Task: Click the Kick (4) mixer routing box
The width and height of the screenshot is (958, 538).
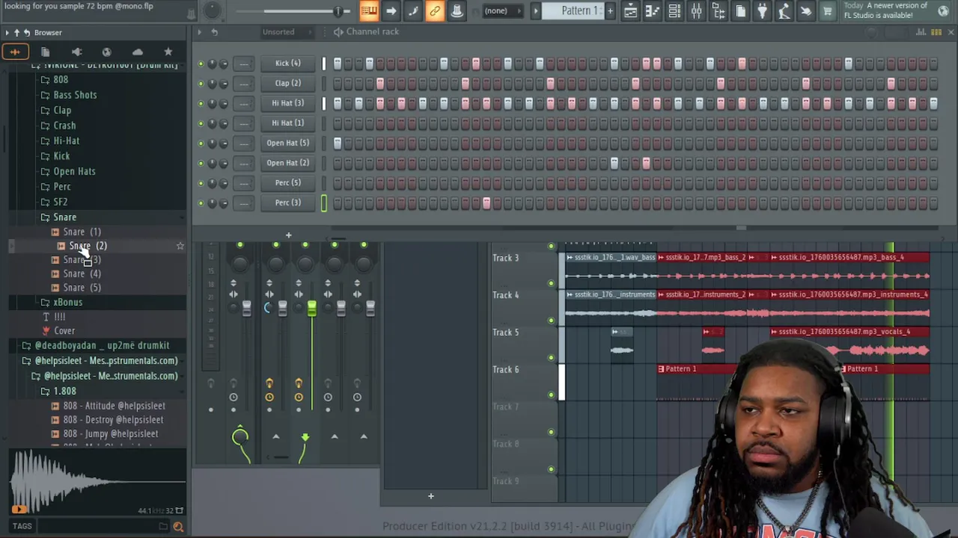Action: 243,64
